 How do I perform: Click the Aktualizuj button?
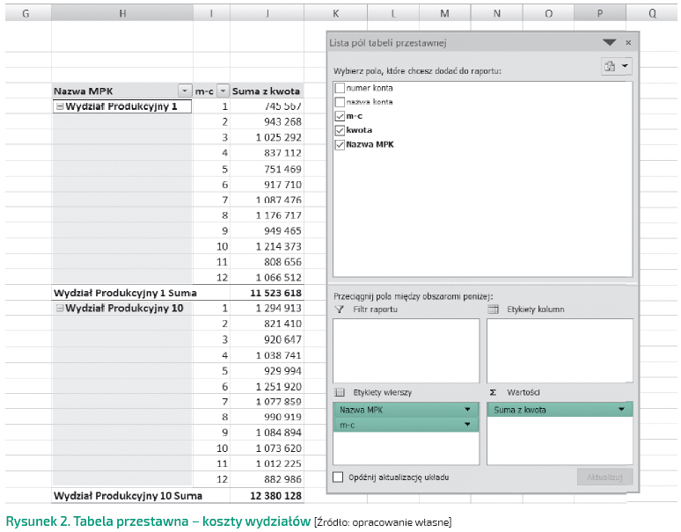point(604,477)
